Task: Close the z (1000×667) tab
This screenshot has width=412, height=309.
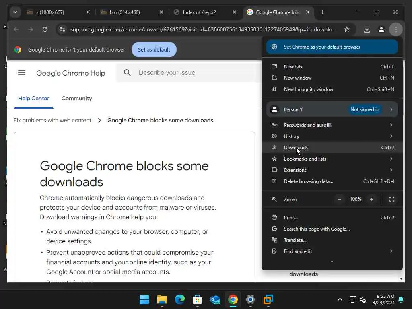Action: click(88, 12)
